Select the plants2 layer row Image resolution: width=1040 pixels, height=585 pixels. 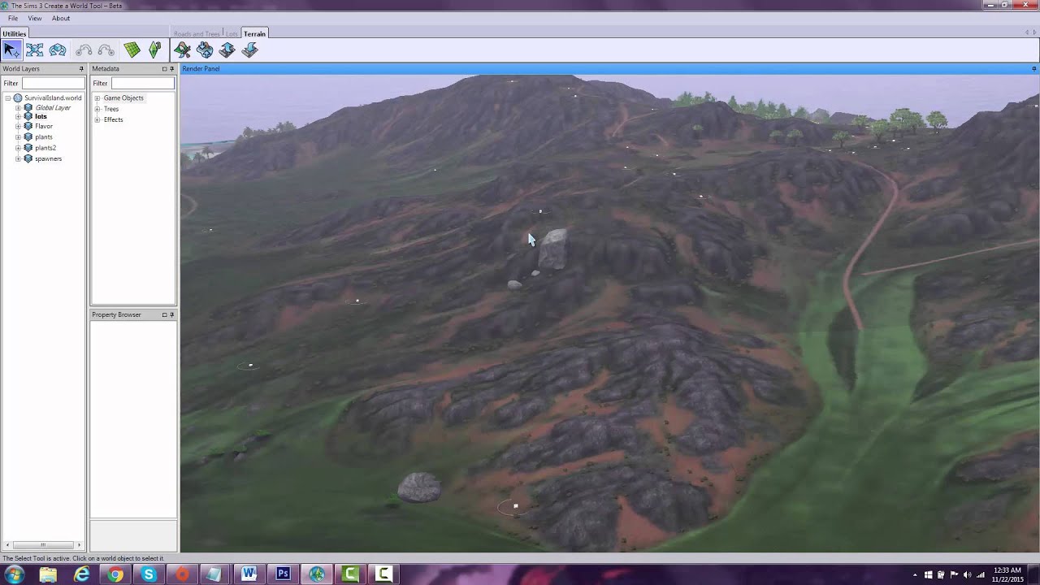[45, 148]
